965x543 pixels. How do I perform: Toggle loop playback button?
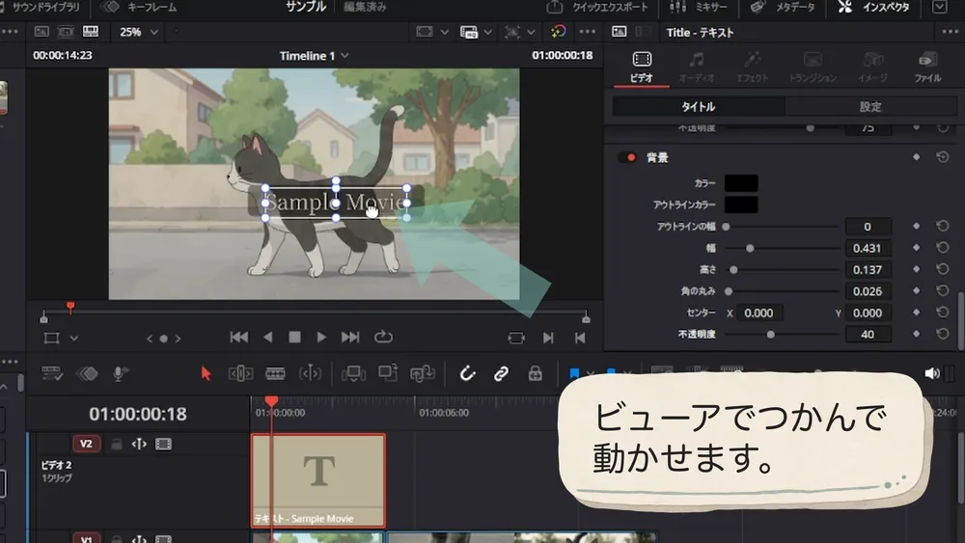tap(383, 337)
